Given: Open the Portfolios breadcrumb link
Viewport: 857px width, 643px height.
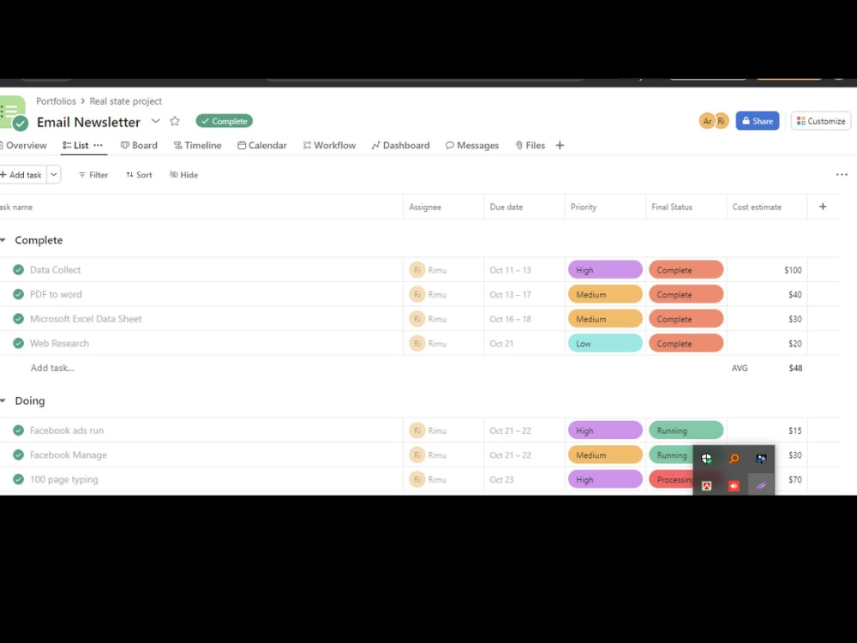Looking at the screenshot, I should (56, 101).
